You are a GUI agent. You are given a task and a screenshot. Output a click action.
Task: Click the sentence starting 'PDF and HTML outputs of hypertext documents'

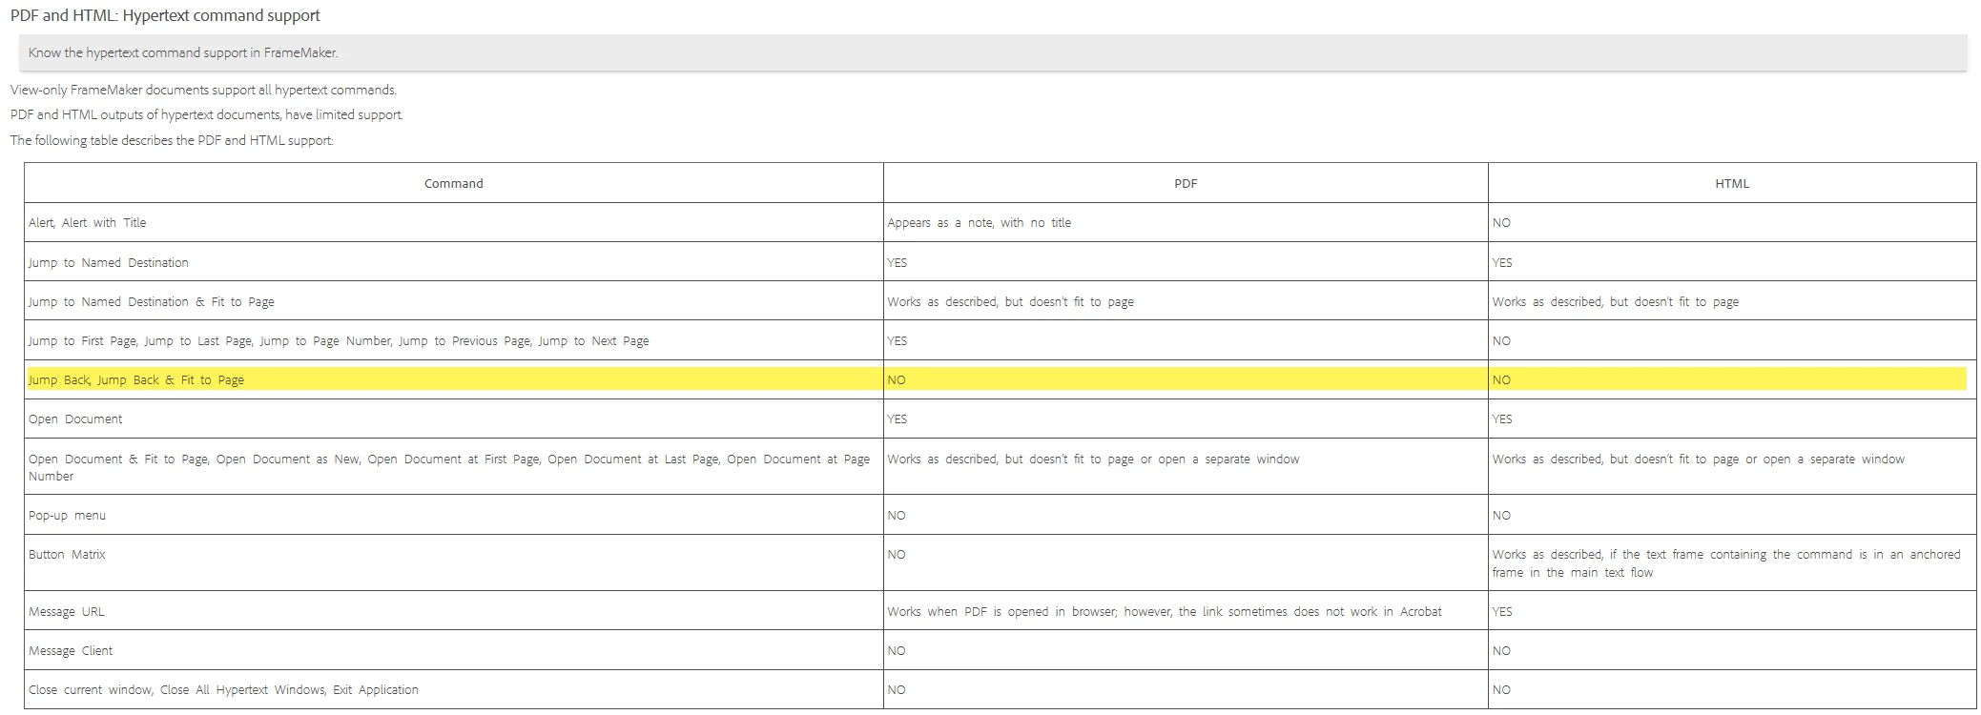tap(207, 114)
